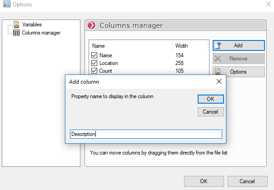Close the Add column dialog
The height and width of the screenshot is (190, 274).
click(x=219, y=82)
